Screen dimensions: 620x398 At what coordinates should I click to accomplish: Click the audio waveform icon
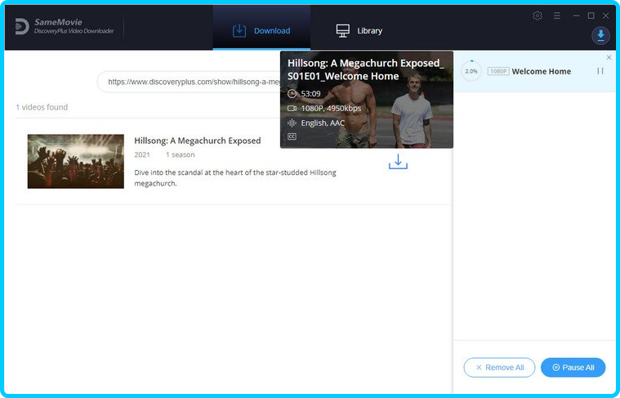click(x=292, y=123)
